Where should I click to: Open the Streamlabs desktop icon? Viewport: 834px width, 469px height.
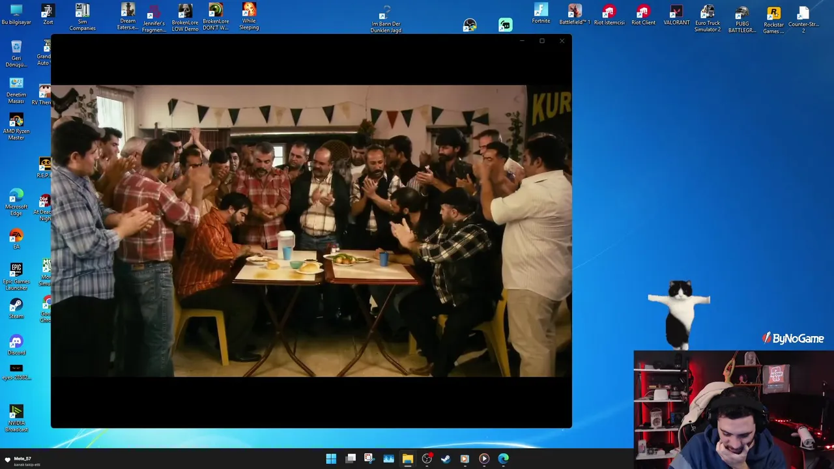click(x=506, y=25)
